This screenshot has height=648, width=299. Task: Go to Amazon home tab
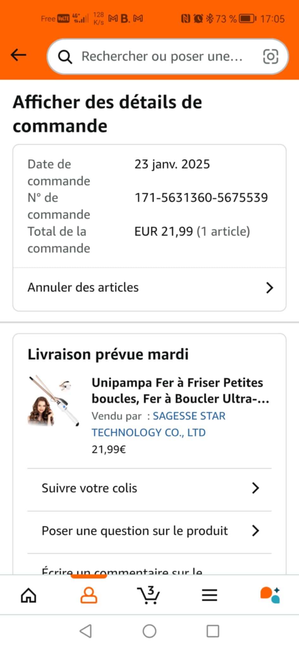click(x=28, y=595)
